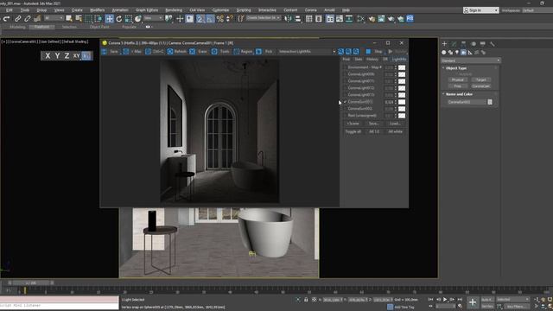Image resolution: width=553 pixels, height=311 pixels.
Task: Click the blue RB icon in main toolbar
Action: click(x=410, y=18)
